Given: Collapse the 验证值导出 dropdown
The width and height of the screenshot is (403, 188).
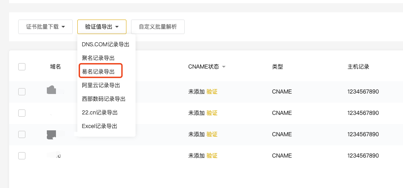Looking at the screenshot, I should coord(102,27).
